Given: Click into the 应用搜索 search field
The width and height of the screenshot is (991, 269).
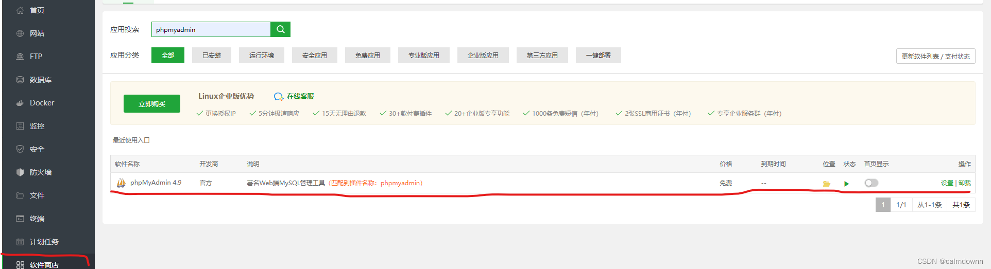Looking at the screenshot, I should point(211,29).
